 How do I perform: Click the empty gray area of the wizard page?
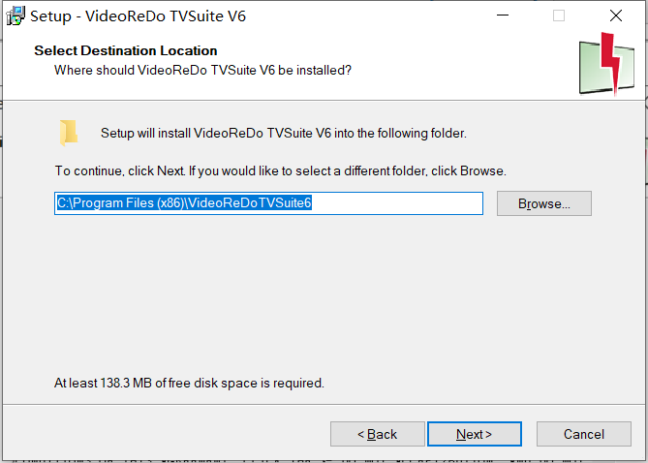click(323, 297)
